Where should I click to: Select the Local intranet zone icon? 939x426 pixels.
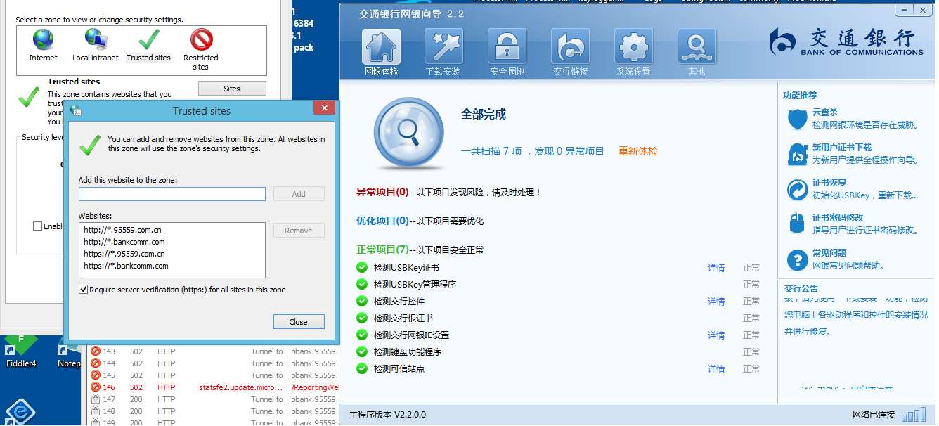tap(96, 39)
